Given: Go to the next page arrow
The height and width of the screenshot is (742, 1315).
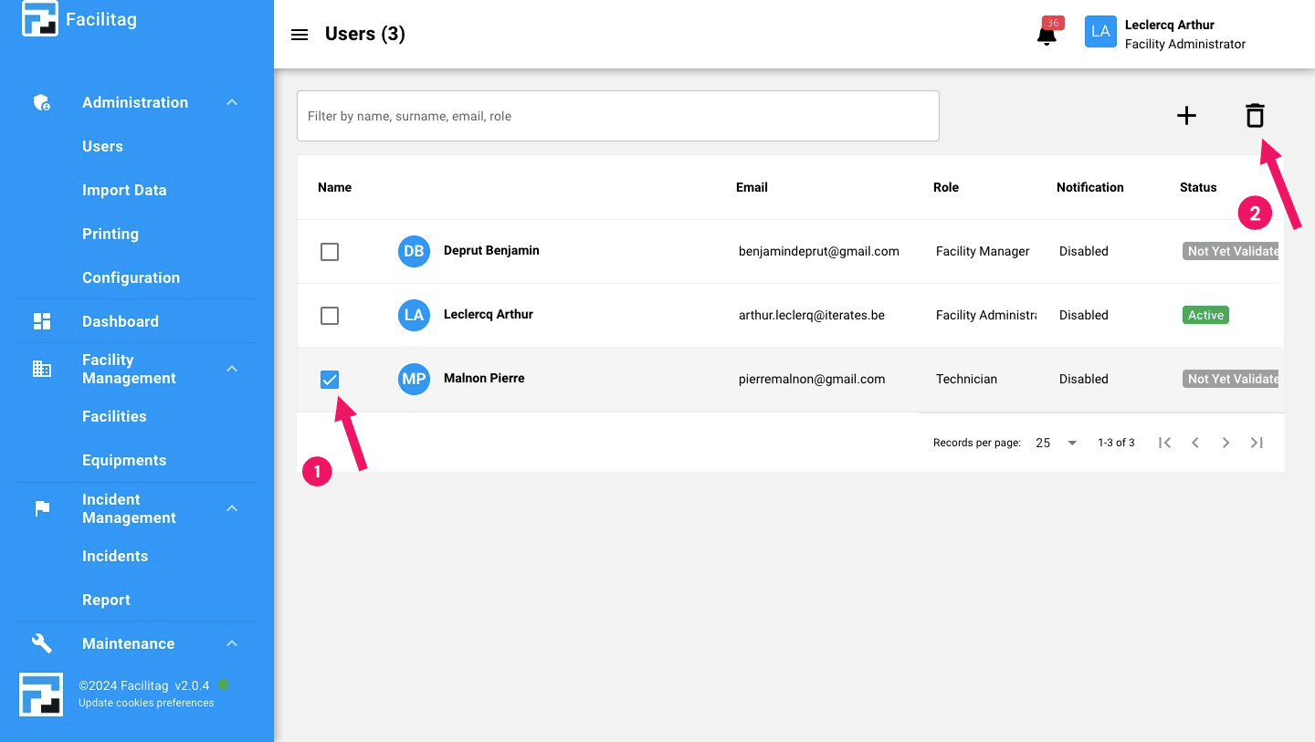Looking at the screenshot, I should 1226,443.
